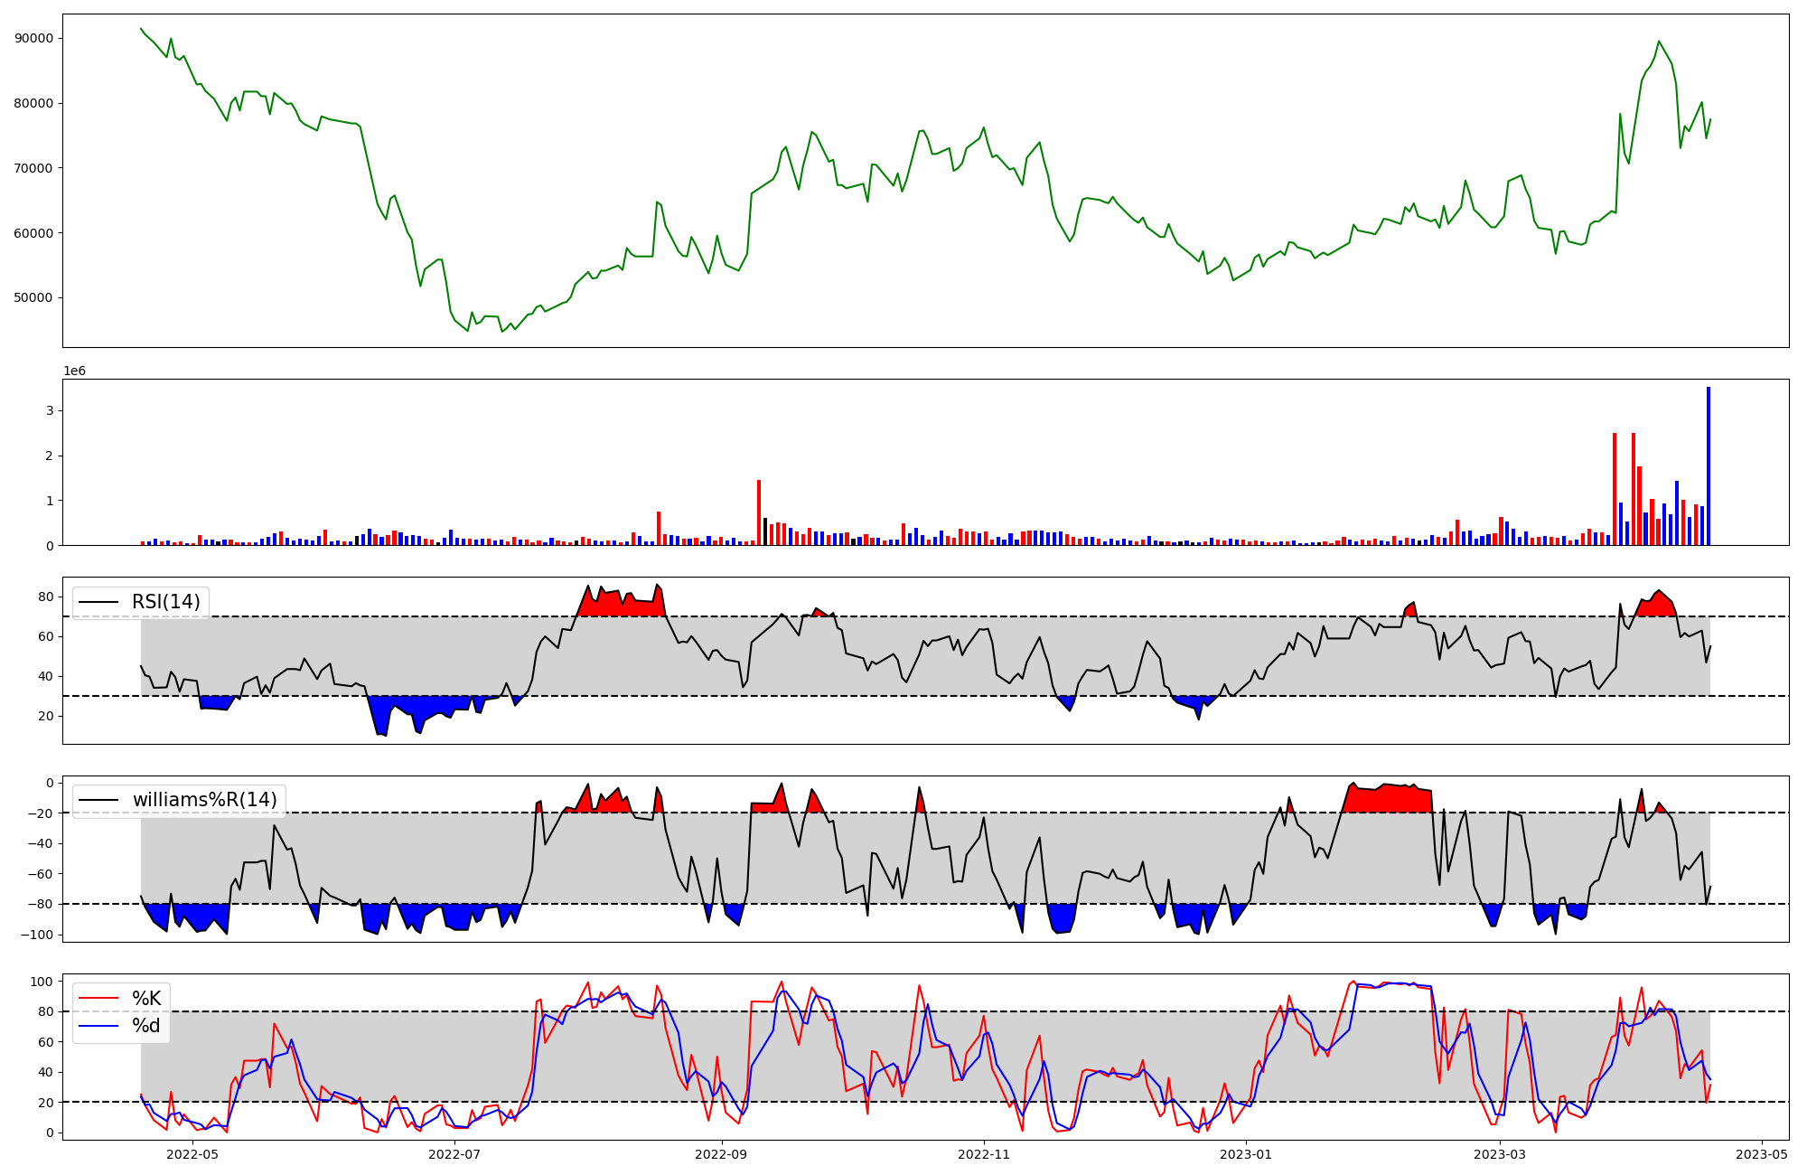This screenshot has height=1175, width=1807.
Task: Click the 2023-01 date tick label
Action: tap(1246, 1154)
